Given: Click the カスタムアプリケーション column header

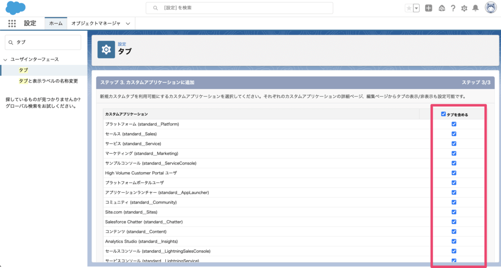Looking at the screenshot, I should pyautogui.click(x=127, y=114).
